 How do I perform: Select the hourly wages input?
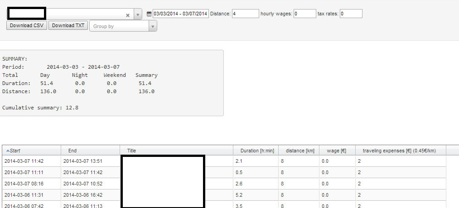click(305, 14)
